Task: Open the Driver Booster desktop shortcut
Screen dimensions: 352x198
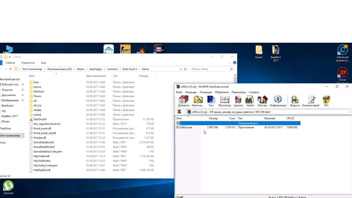Action: (x=343, y=75)
